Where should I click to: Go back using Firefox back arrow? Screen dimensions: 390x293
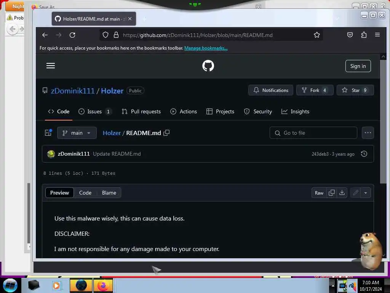[45, 35]
